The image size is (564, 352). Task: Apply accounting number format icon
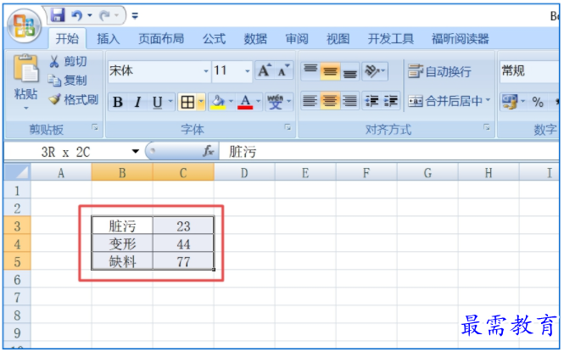(x=511, y=102)
